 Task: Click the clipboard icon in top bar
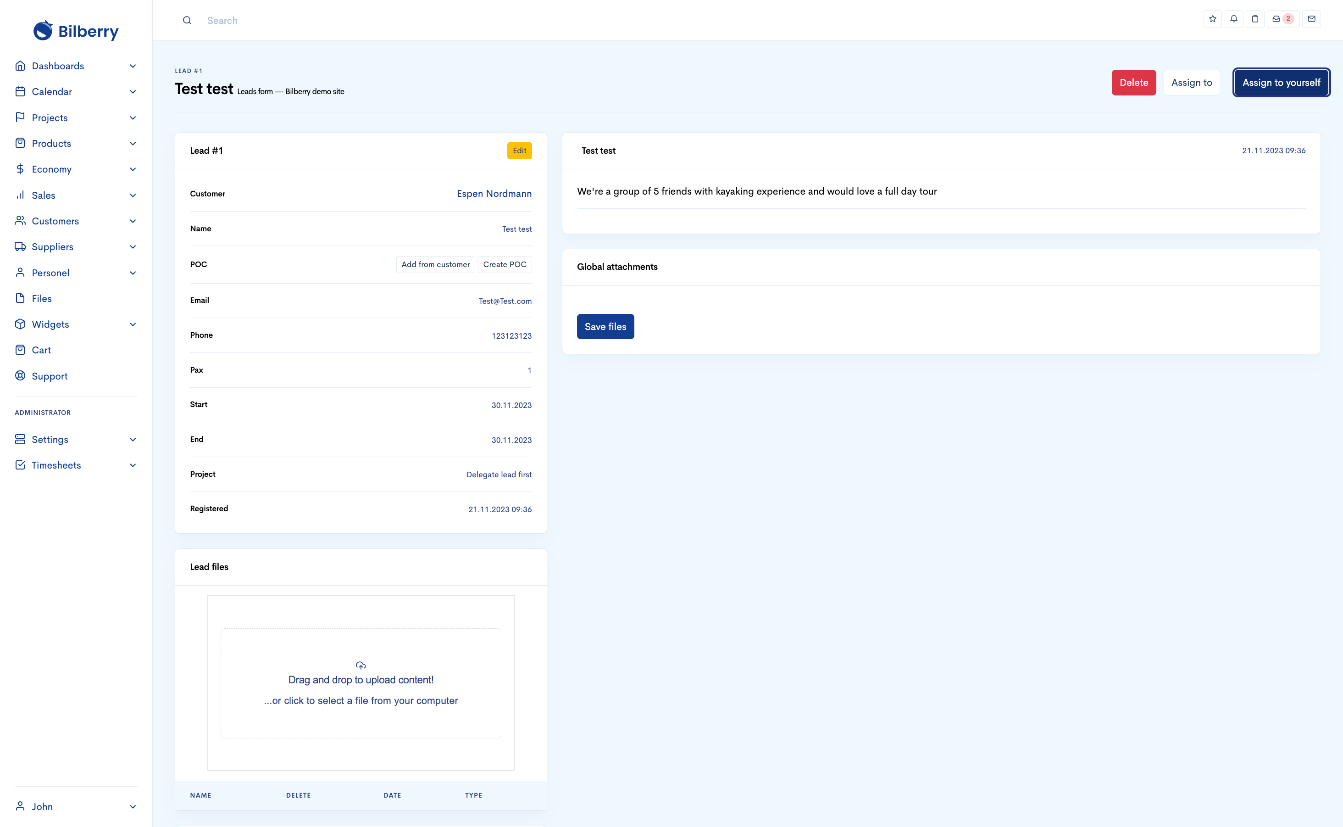click(1255, 19)
